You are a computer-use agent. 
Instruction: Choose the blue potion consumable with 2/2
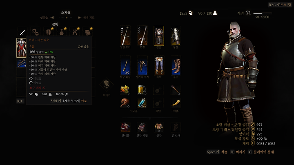pos(143,103)
